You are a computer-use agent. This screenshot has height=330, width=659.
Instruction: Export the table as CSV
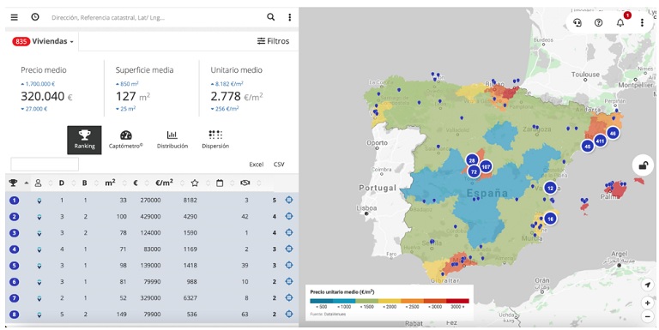coord(279,165)
